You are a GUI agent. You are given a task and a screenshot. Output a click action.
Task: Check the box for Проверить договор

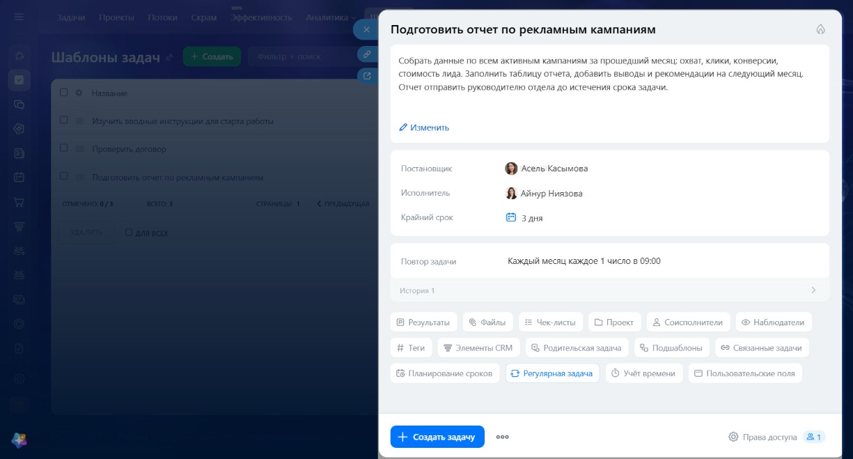tap(63, 148)
